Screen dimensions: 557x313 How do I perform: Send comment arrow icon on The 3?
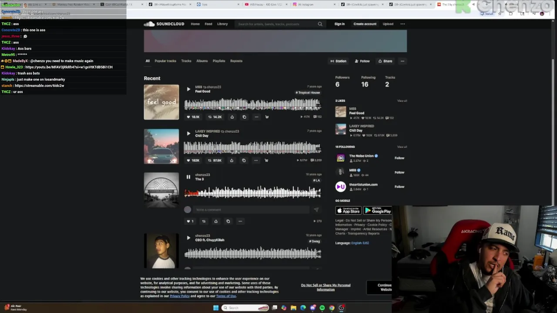click(316, 210)
